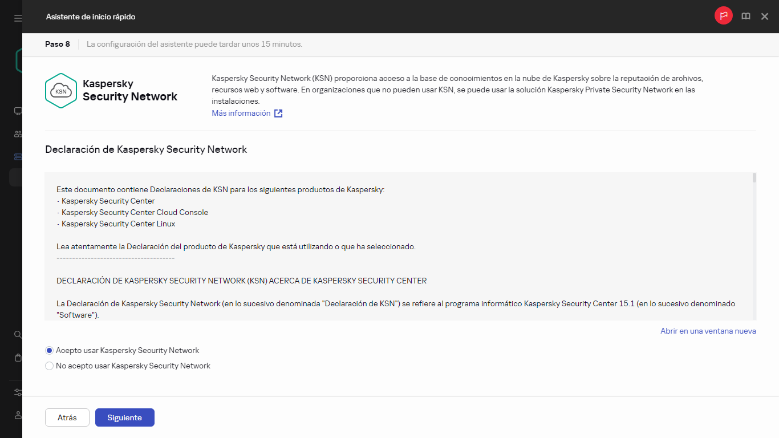This screenshot has height=438, width=779.
Task: Open the online documentation book icon
Action: [x=746, y=16]
